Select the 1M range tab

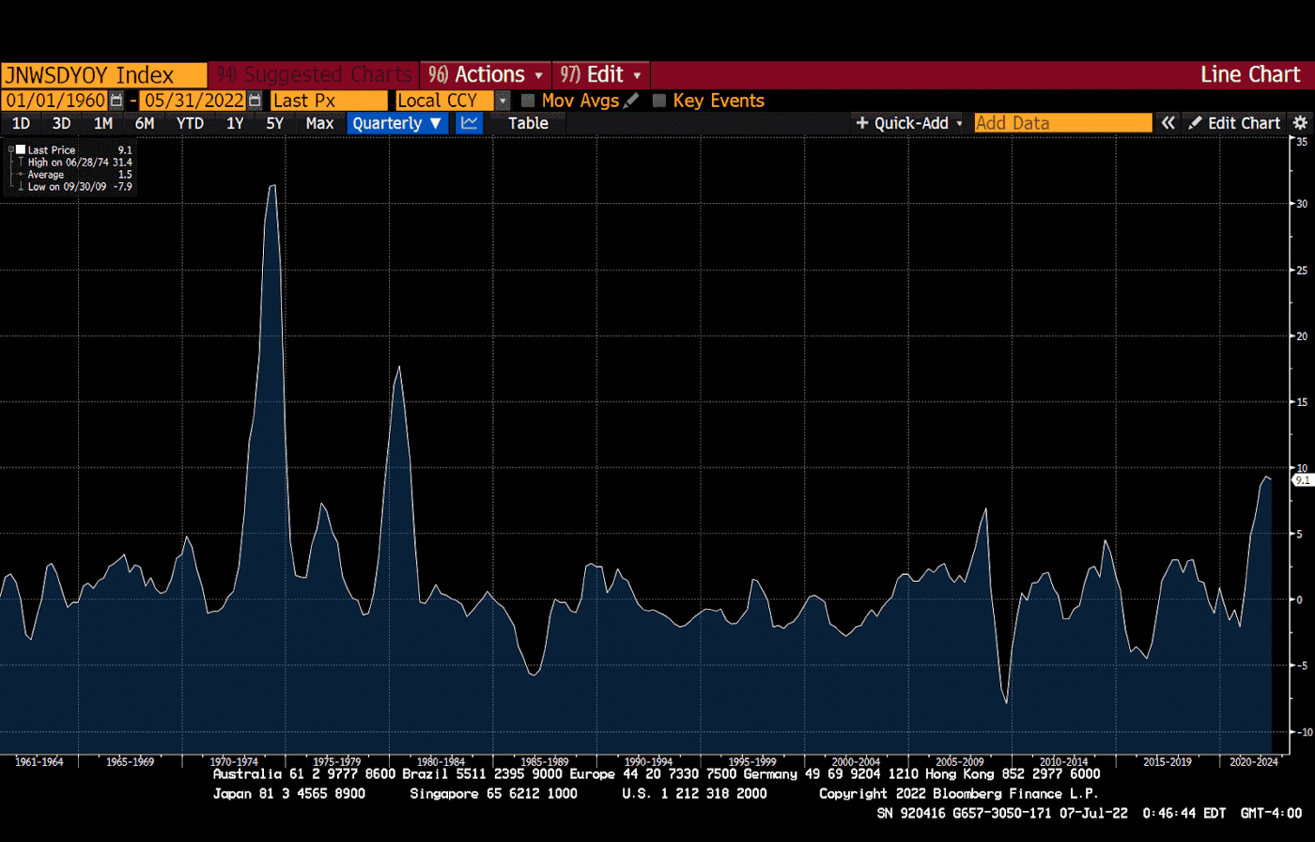coord(103,123)
